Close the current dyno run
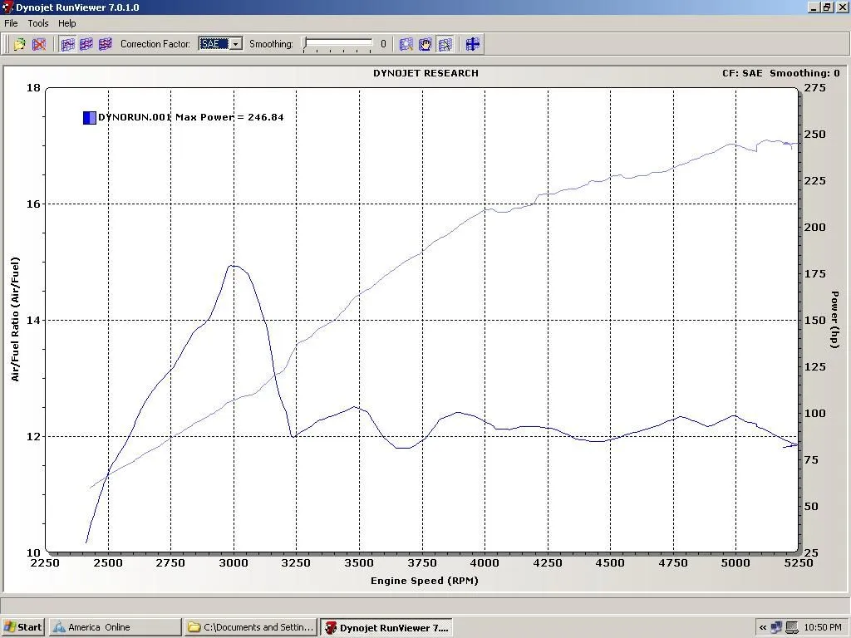 coord(39,44)
